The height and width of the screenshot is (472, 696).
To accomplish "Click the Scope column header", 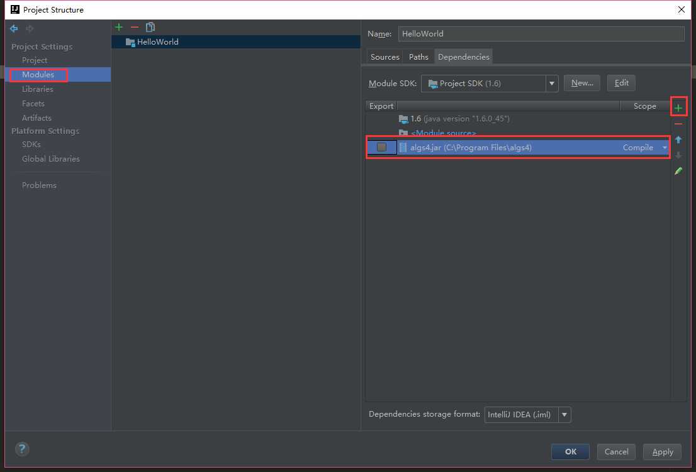I will coord(644,106).
